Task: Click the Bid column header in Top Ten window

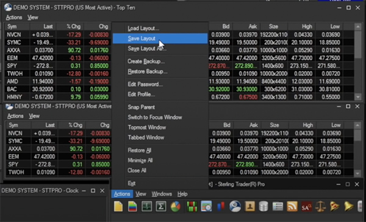Action: (220, 27)
